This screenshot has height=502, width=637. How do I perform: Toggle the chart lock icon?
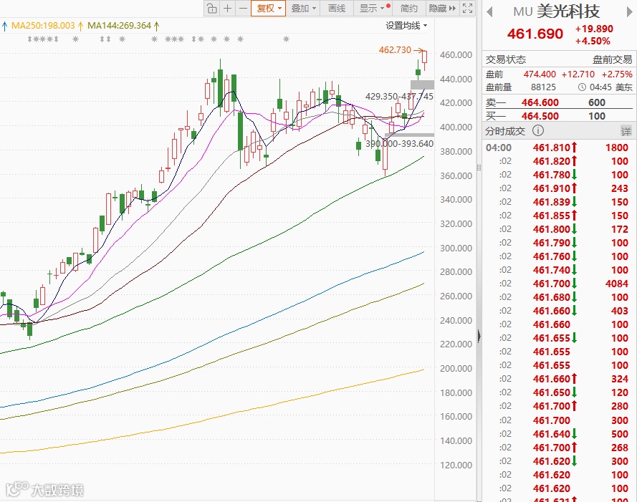coord(211,8)
